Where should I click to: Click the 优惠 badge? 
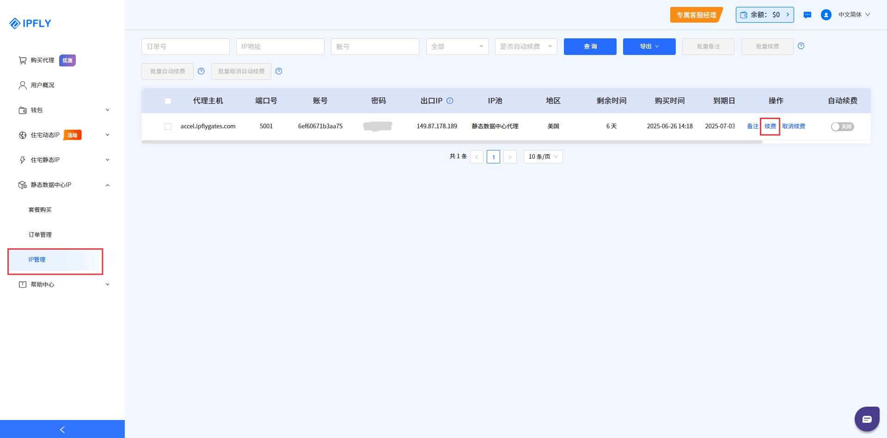pos(67,60)
